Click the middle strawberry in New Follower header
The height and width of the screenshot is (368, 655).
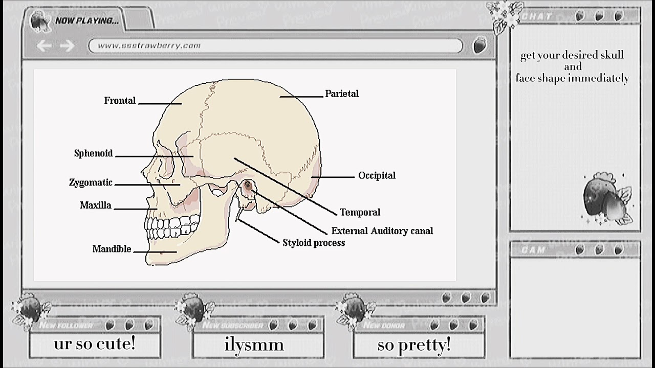click(x=129, y=325)
